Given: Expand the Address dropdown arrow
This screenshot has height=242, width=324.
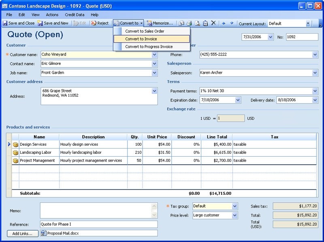Looking at the screenshot, I should 154,91.
